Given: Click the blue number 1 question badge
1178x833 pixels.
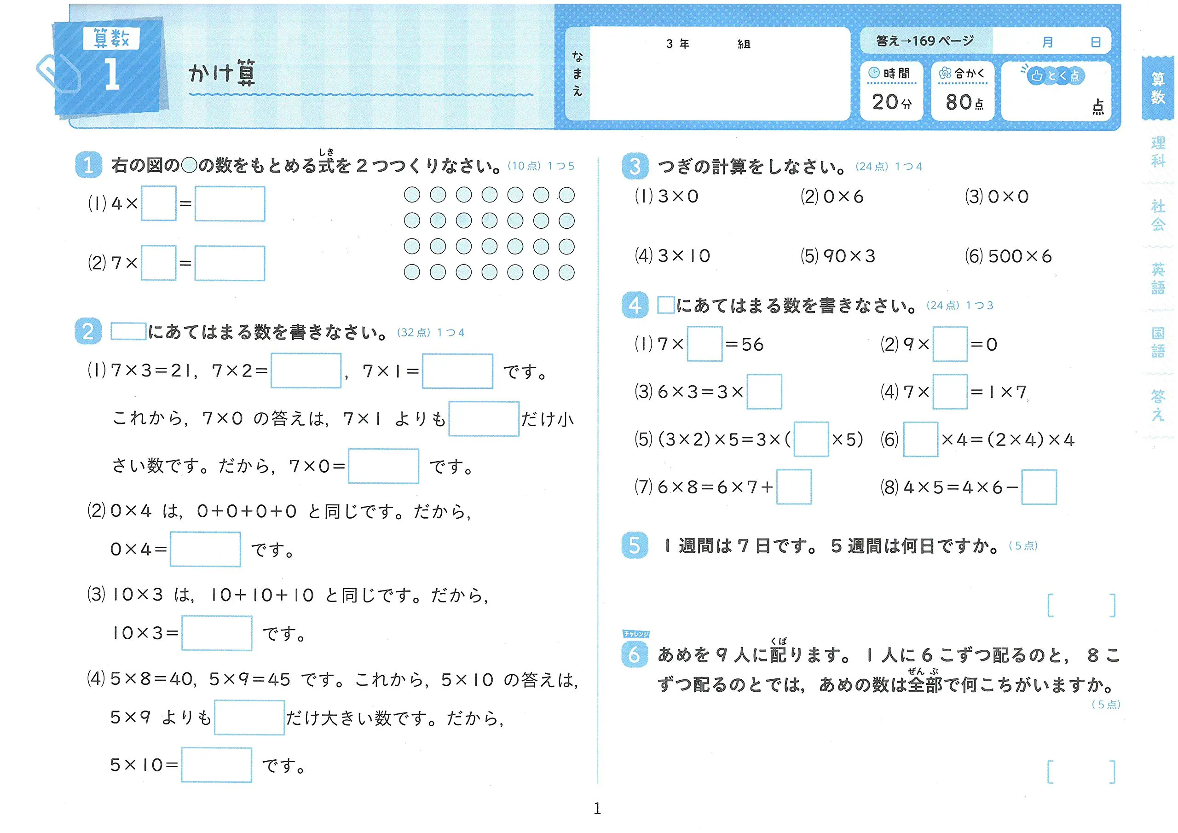Looking at the screenshot, I should (88, 165).
